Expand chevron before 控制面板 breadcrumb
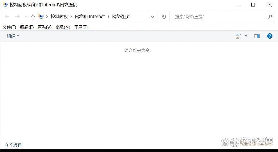 tap(47, 17)
